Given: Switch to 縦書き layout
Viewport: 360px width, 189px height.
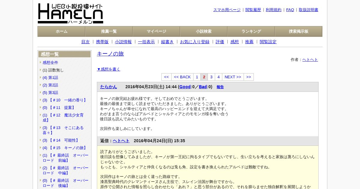Looking at the screenshot, I should (167, 42).
